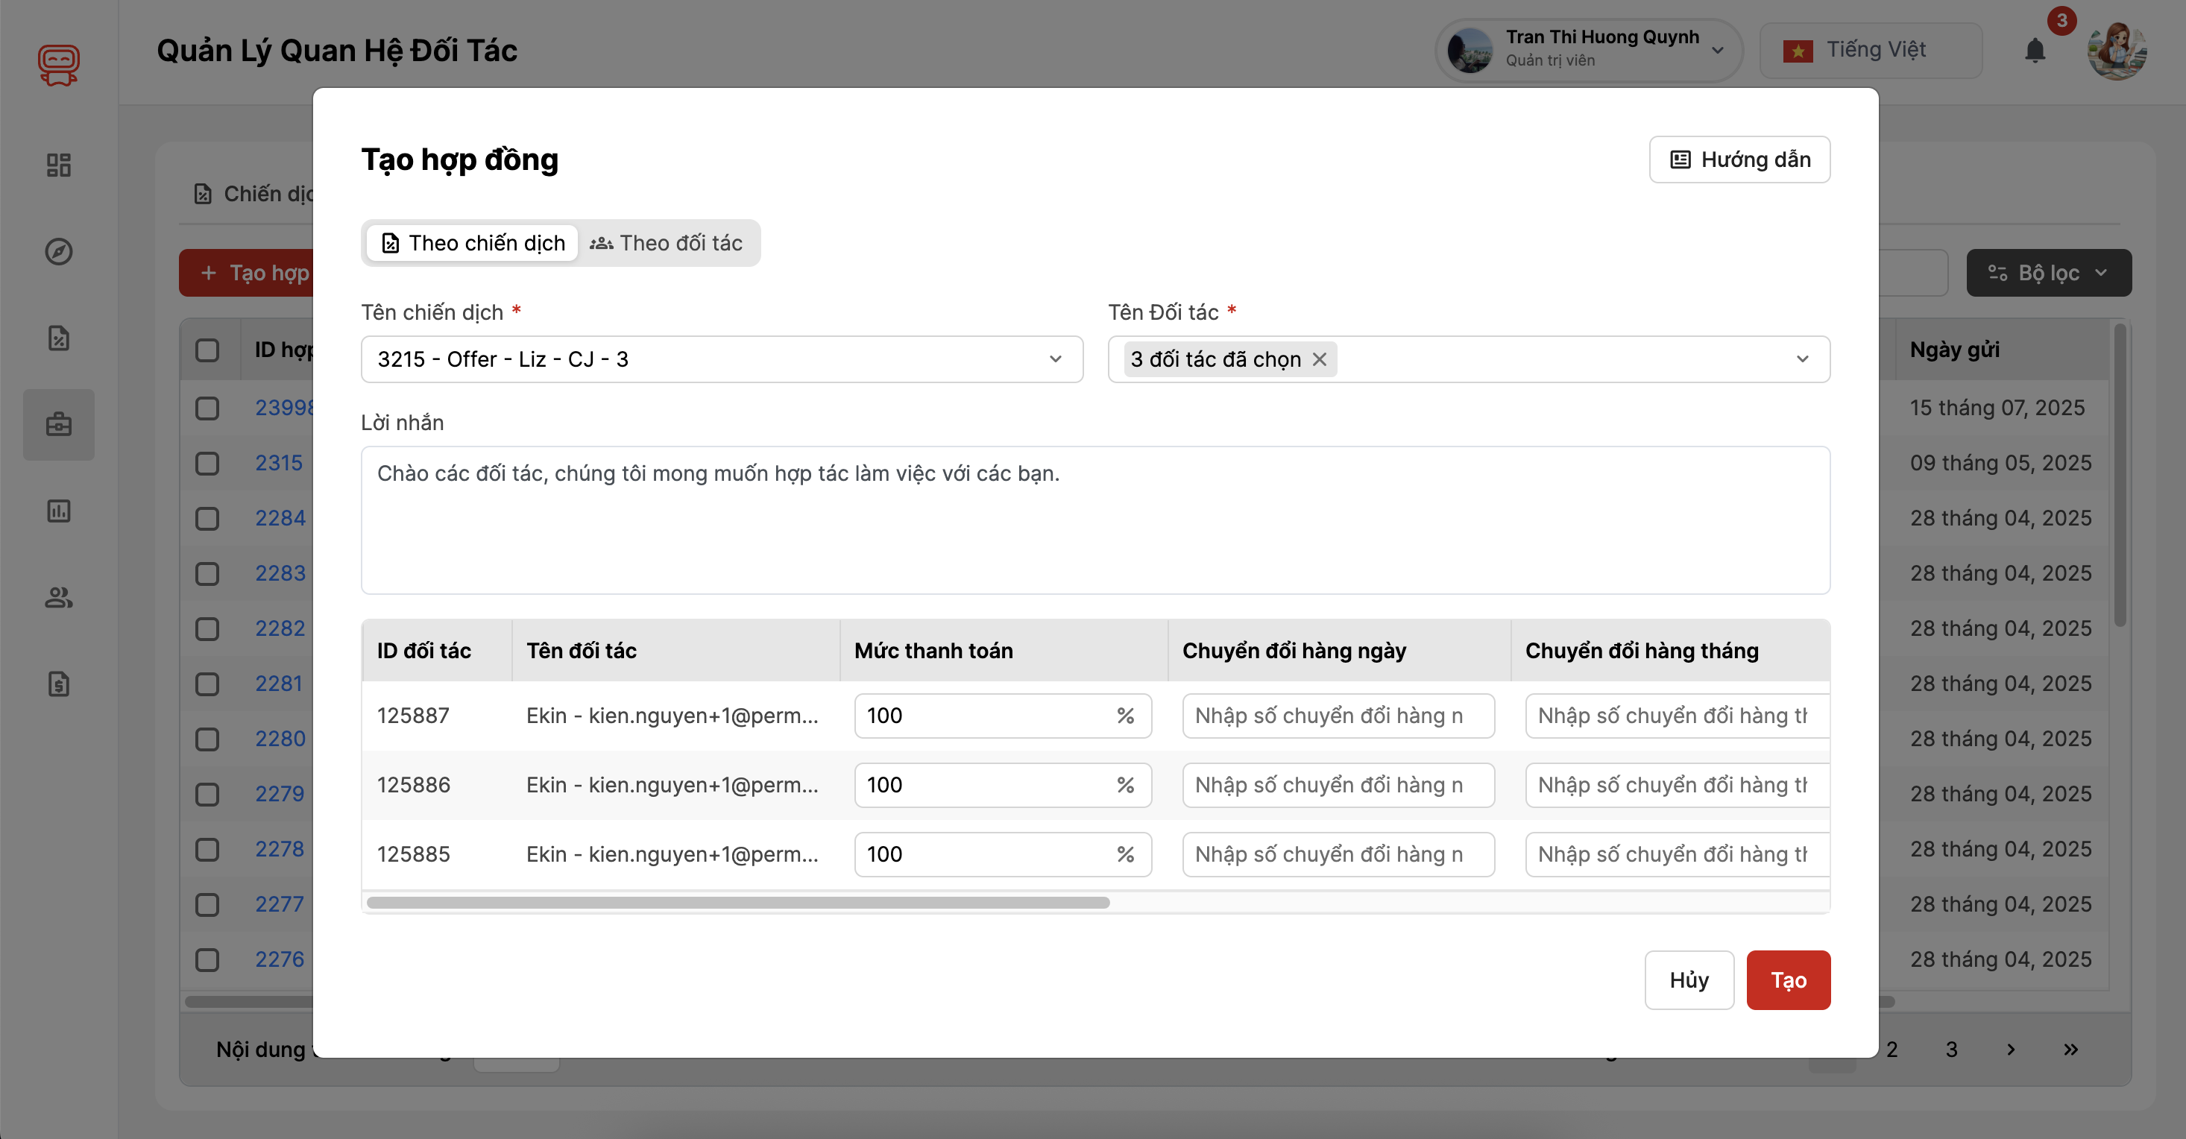Image resolution: width=2186 pixels, height=1139 pixels.
Task: Remove the '3 đối tác đã chọn' tag
Action: pyautogui.click(x=1320, y=359)
